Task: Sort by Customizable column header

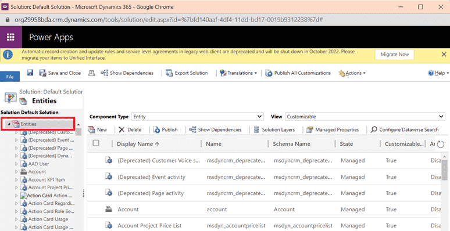Action: 404,144
